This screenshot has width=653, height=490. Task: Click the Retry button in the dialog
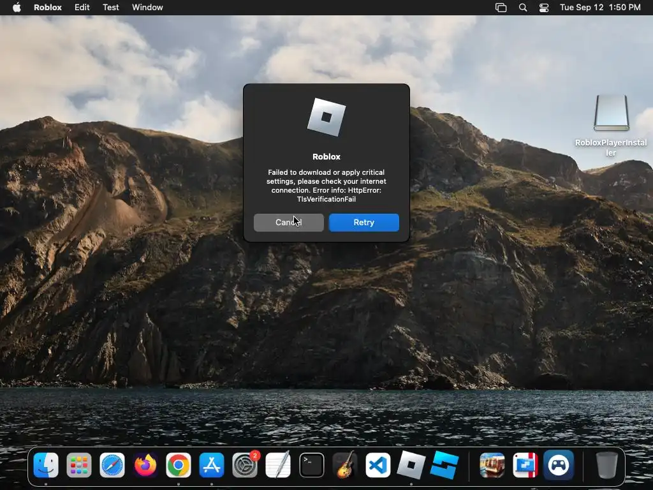pyautogui.click(x=363, y=223)
